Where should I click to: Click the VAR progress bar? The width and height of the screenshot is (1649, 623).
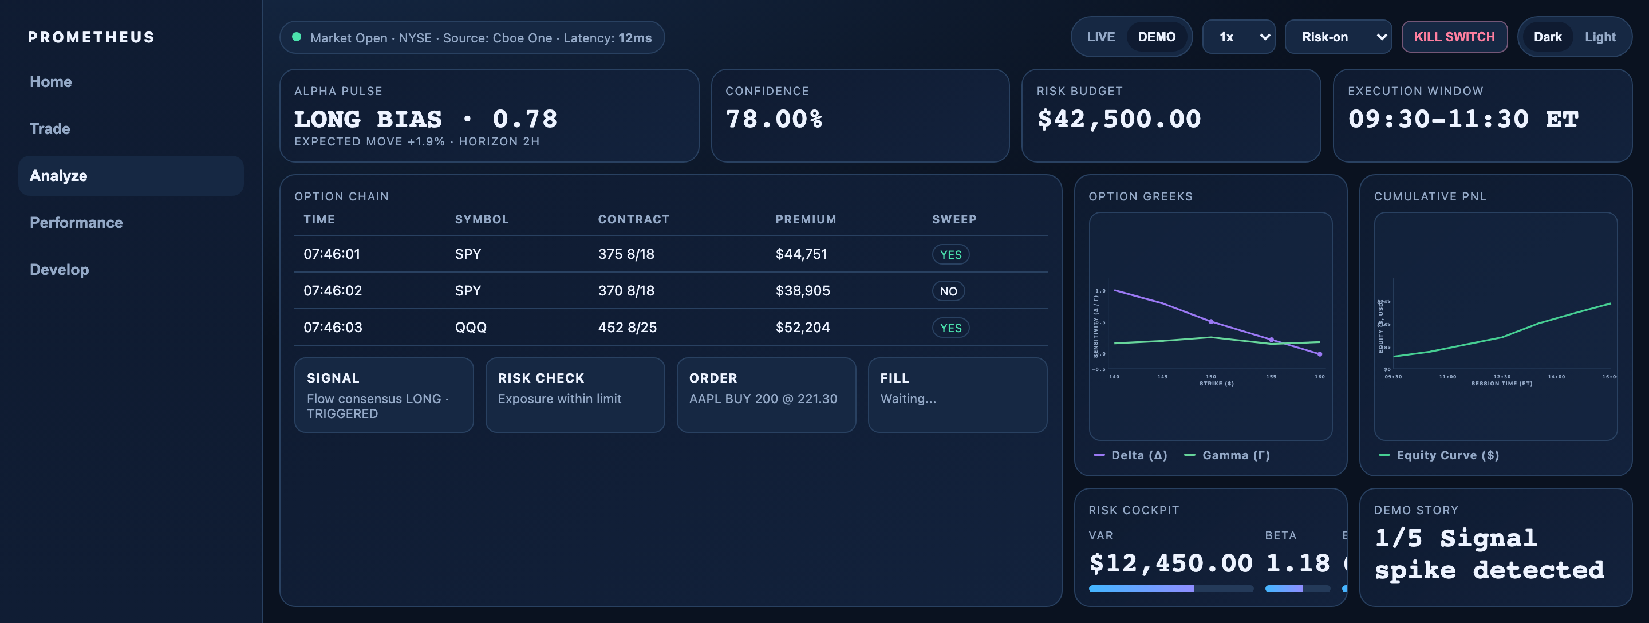tap(1171, 589)
